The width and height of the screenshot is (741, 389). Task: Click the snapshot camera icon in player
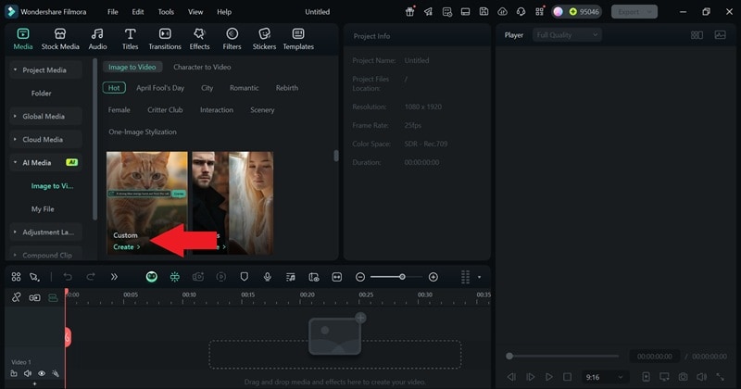pos(683,377)
